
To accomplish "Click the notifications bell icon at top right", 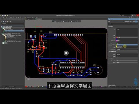I will (x=130, y=17).
